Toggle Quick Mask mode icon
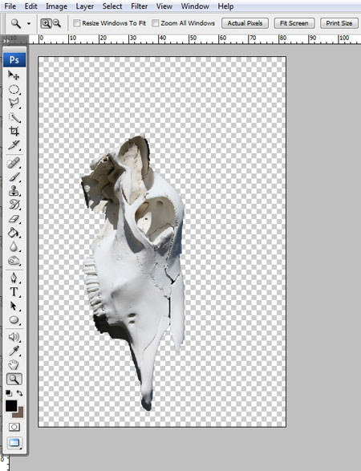This screenshot has width=361, height=471. (x=14, y=427)
